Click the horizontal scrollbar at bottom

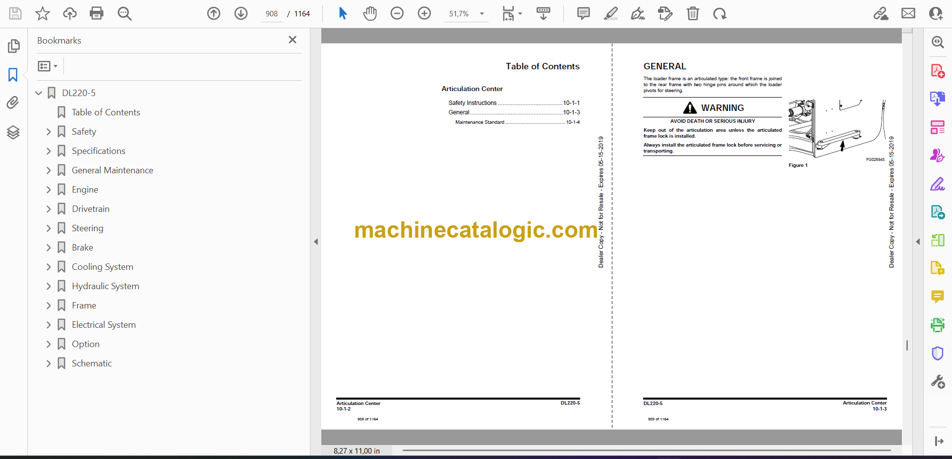[647, 451]
